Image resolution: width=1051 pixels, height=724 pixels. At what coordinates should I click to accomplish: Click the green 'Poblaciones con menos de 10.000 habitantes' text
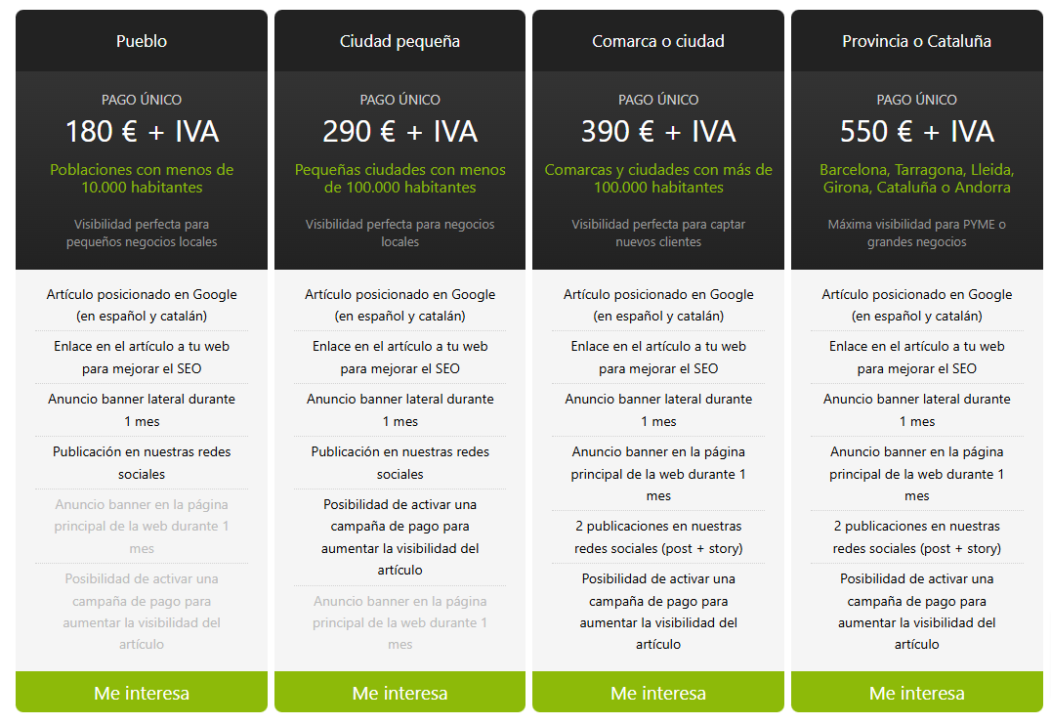coord(142,178)
